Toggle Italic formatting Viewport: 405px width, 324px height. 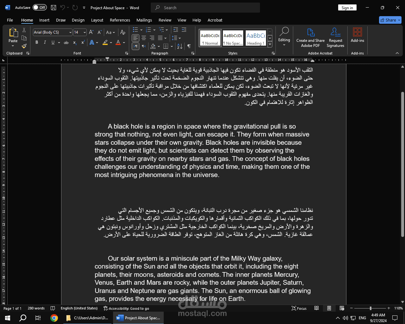point(45,42)
